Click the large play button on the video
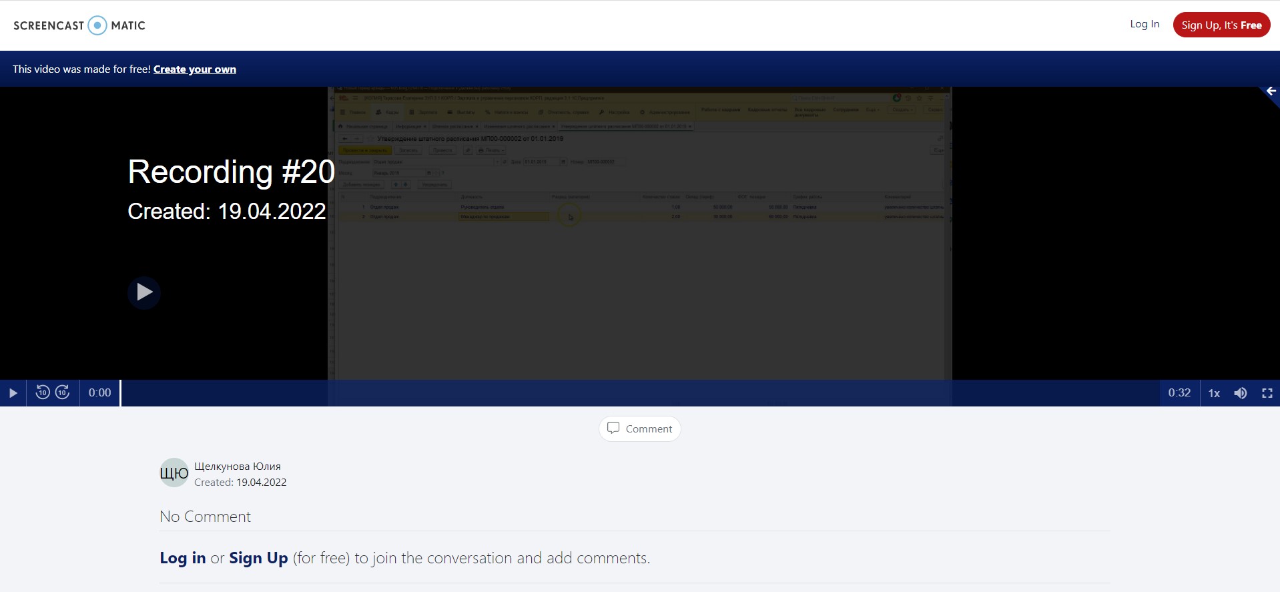This screenshot has height=592, width=1280. [144, 292]
